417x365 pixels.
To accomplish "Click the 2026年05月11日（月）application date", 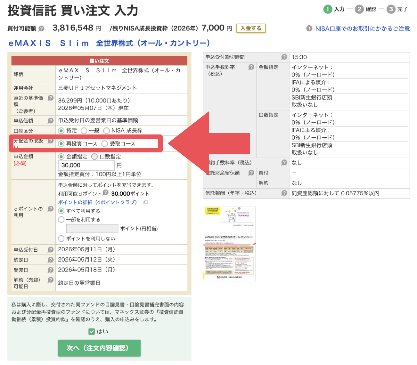I will (x=86, y=249).
